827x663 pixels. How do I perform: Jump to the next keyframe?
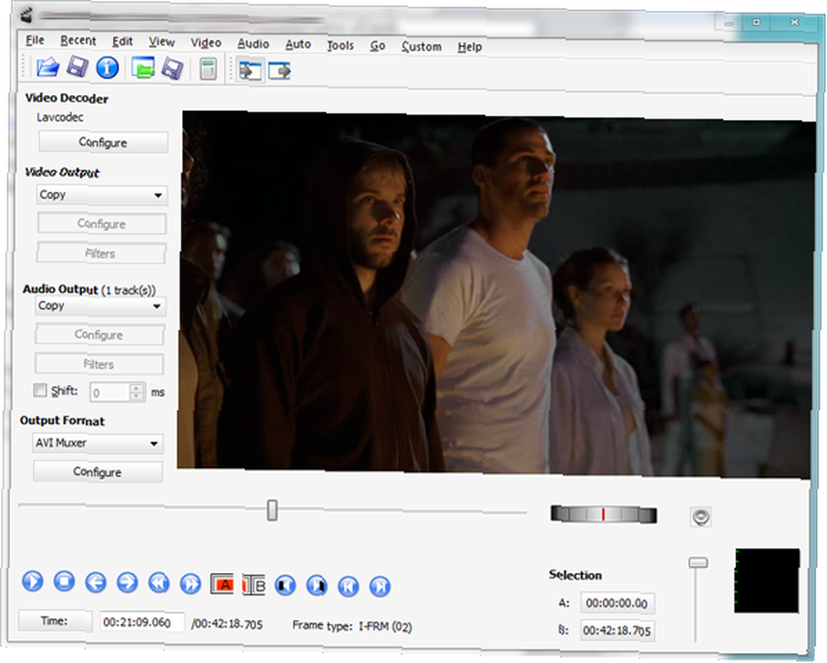[x=190, y=584]
